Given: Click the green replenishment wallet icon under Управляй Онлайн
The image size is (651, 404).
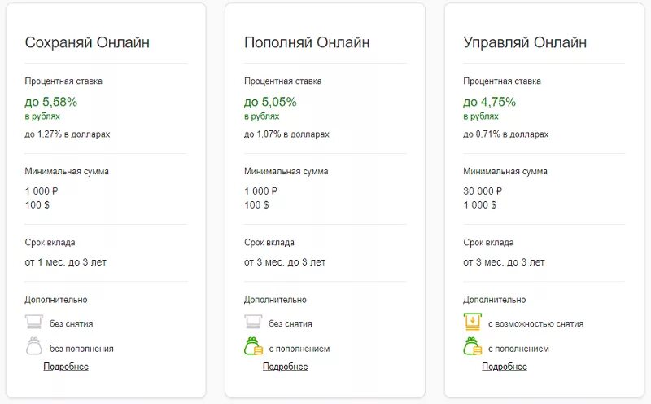Looking at the screenshot, I should pos(472,347).
